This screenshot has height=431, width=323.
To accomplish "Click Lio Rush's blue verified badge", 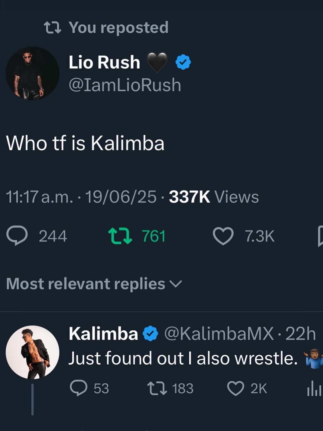I will click(183, 62).
